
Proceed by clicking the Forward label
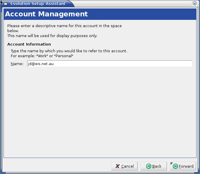[186, 166]
